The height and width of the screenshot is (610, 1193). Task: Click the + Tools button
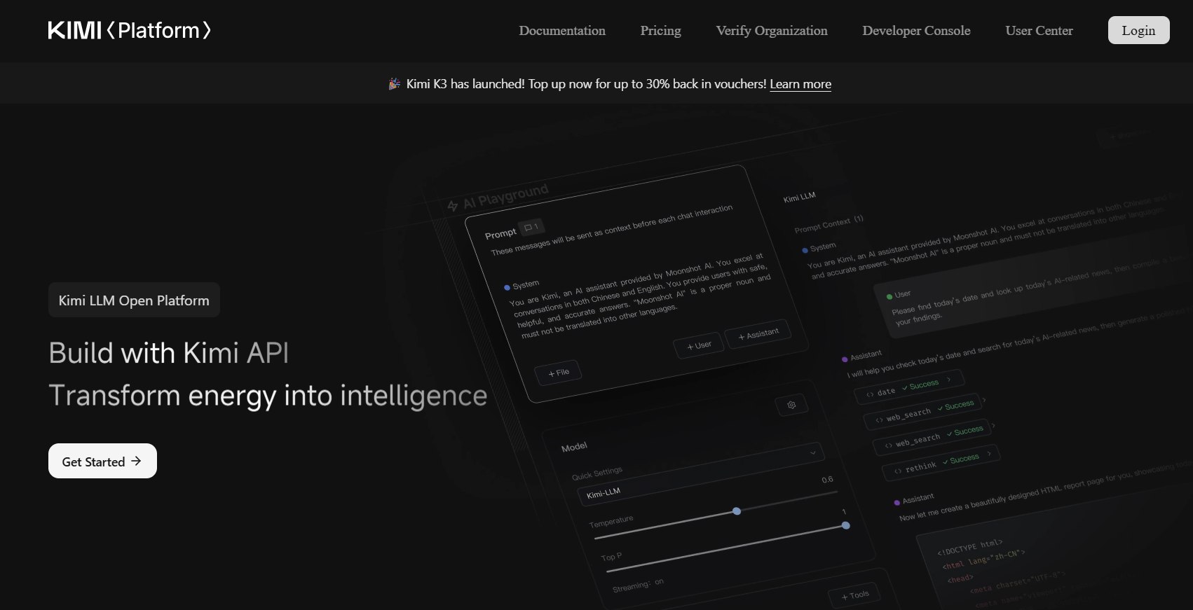[x=854, y=595]
